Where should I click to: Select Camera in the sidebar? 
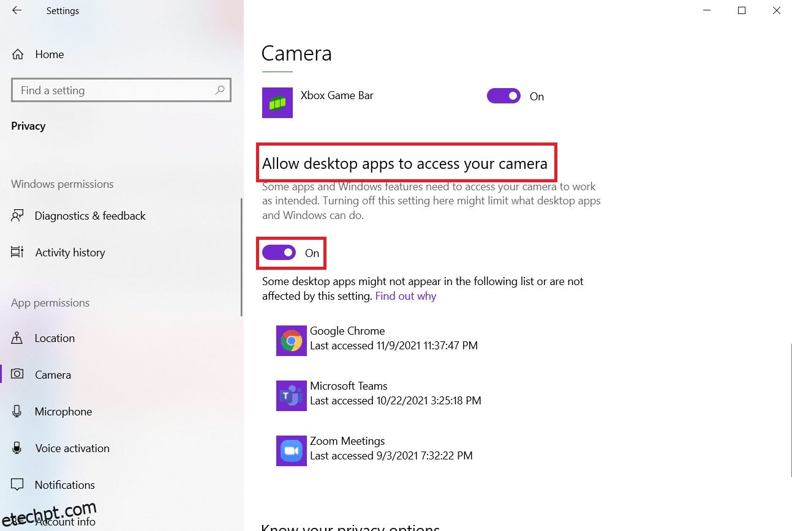pyautogui.click(x=53, y=375)
